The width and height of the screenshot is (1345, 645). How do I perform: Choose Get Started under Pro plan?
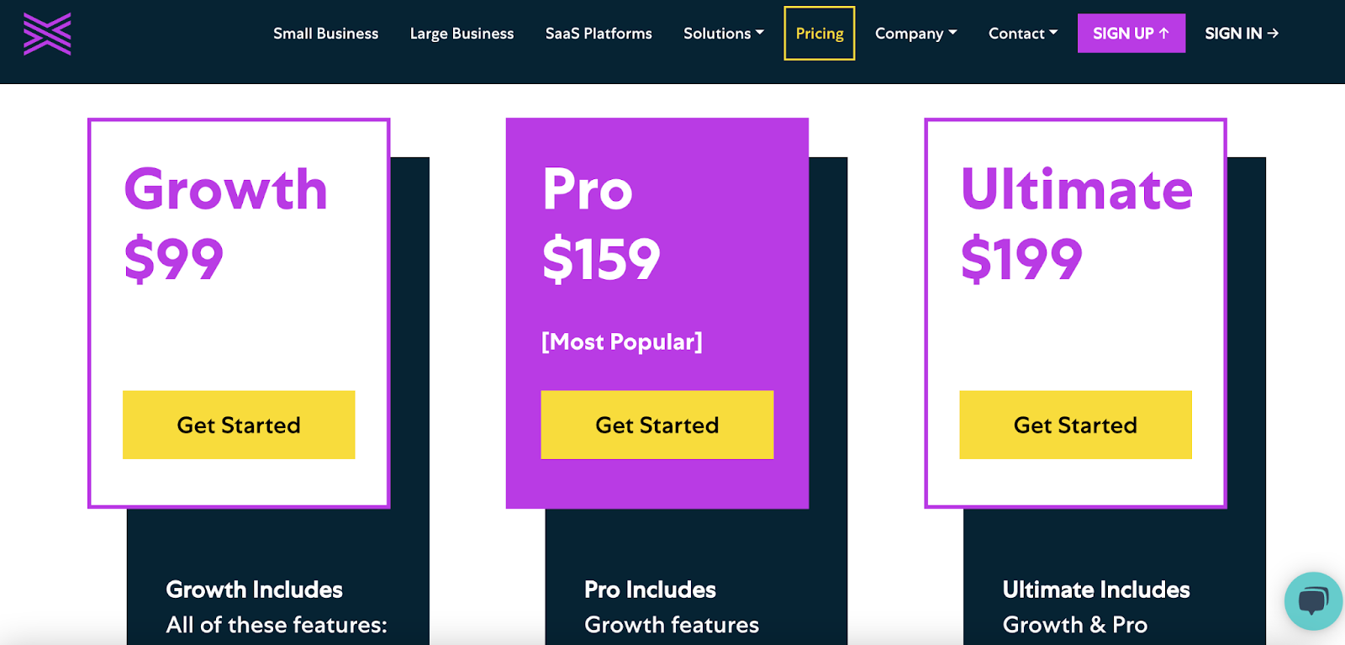657,425
